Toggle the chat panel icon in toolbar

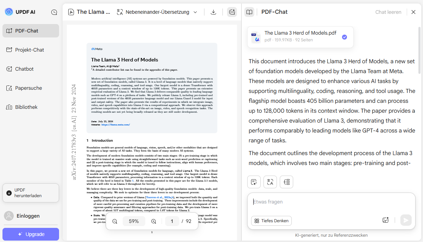(232, 12)
